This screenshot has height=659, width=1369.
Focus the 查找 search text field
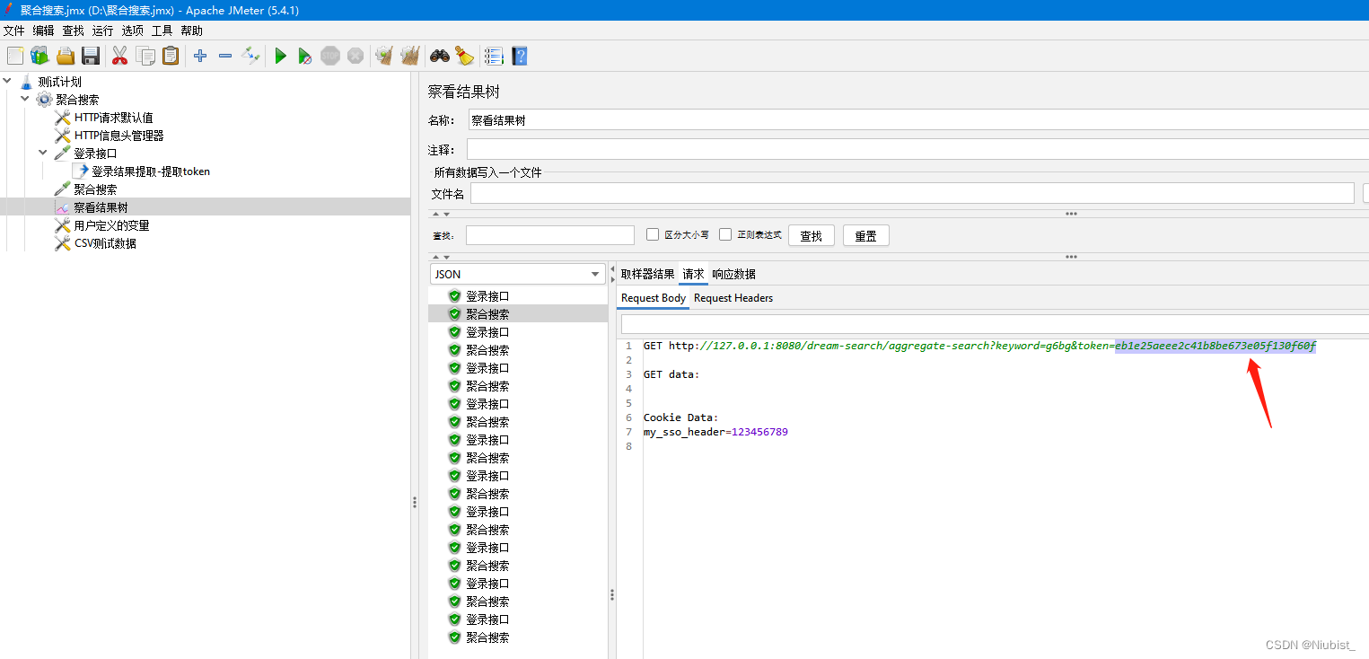pos(550,235)
